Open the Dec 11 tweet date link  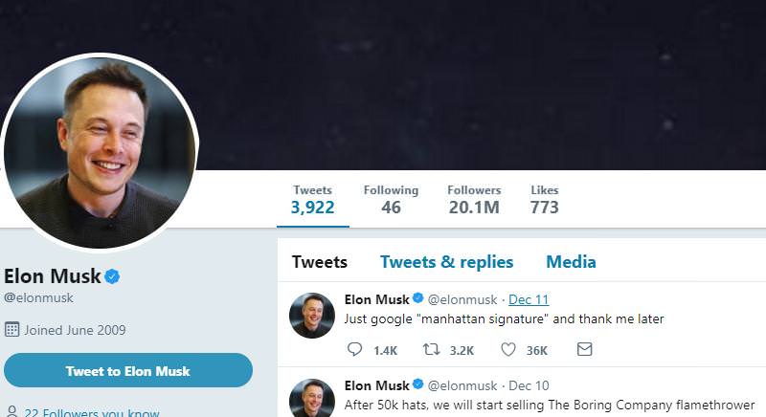coord(529,299)
